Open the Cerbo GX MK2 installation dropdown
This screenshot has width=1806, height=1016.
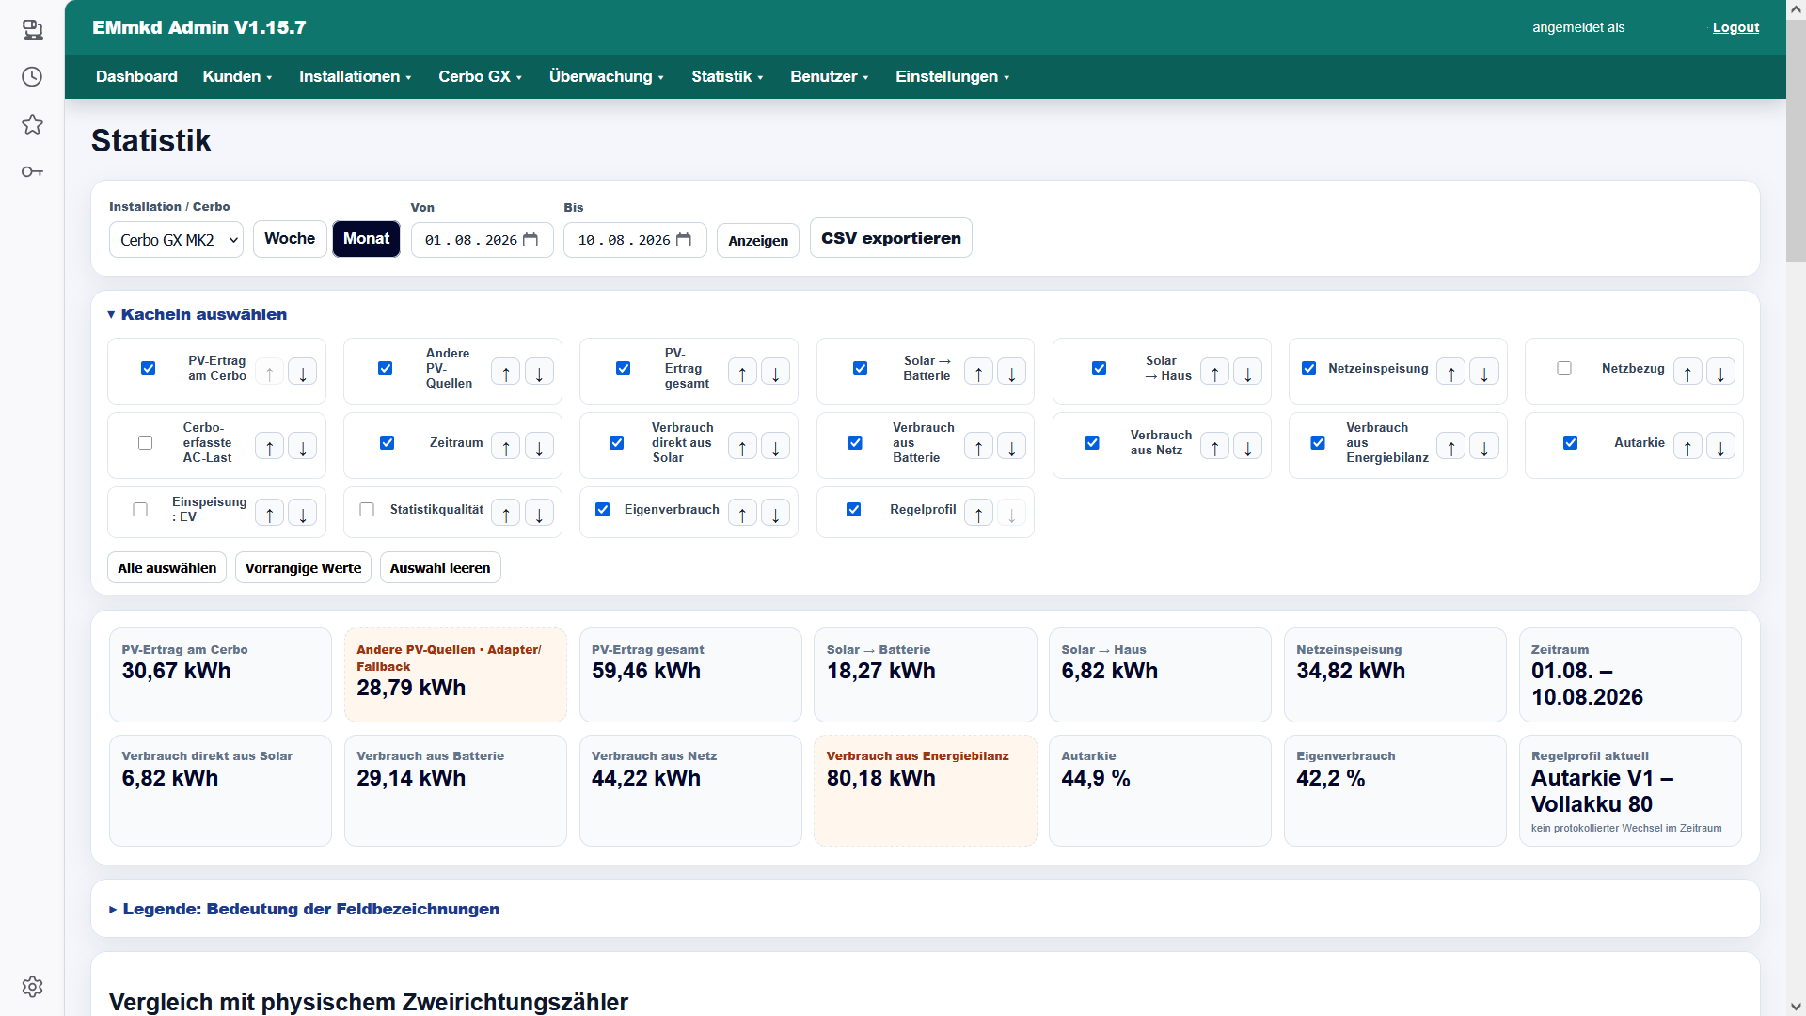pyautogui.click(x=176, y=240)
